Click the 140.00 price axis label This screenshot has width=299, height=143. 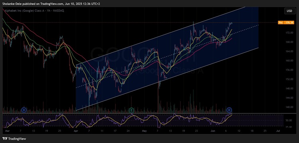coord(290,107)
